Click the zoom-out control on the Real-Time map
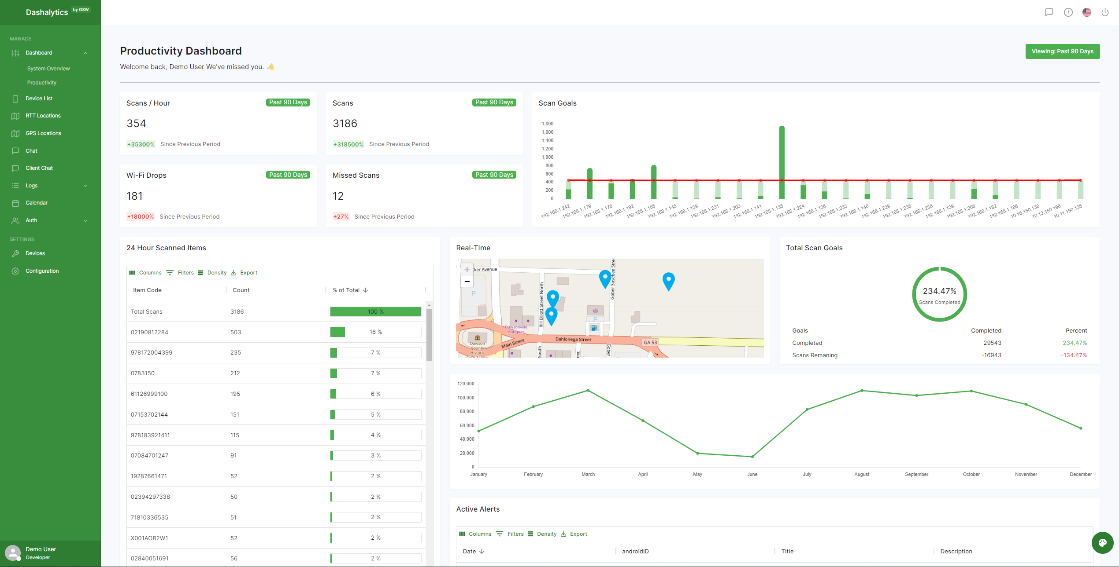Viewport: 1119px width, 567px height. [x=467, y=281]
